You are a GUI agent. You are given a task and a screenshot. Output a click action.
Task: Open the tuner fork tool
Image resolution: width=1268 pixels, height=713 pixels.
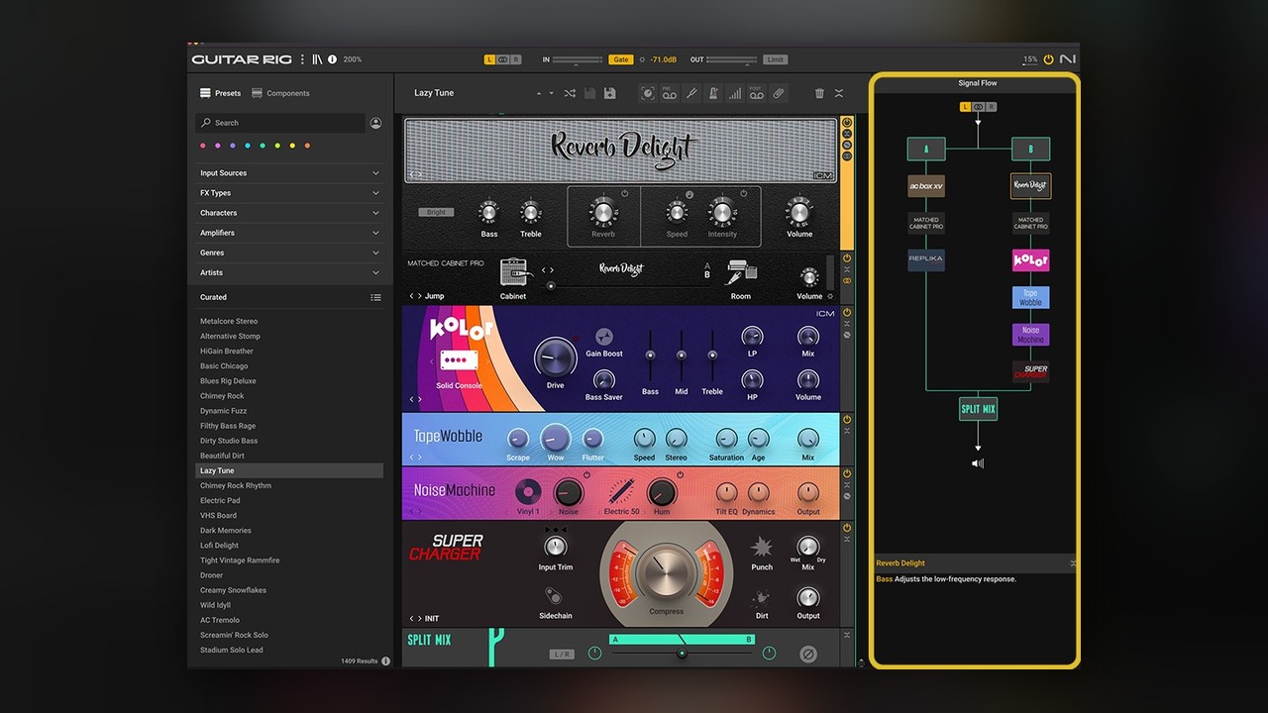pyautogui.click(x=691, y=93)
